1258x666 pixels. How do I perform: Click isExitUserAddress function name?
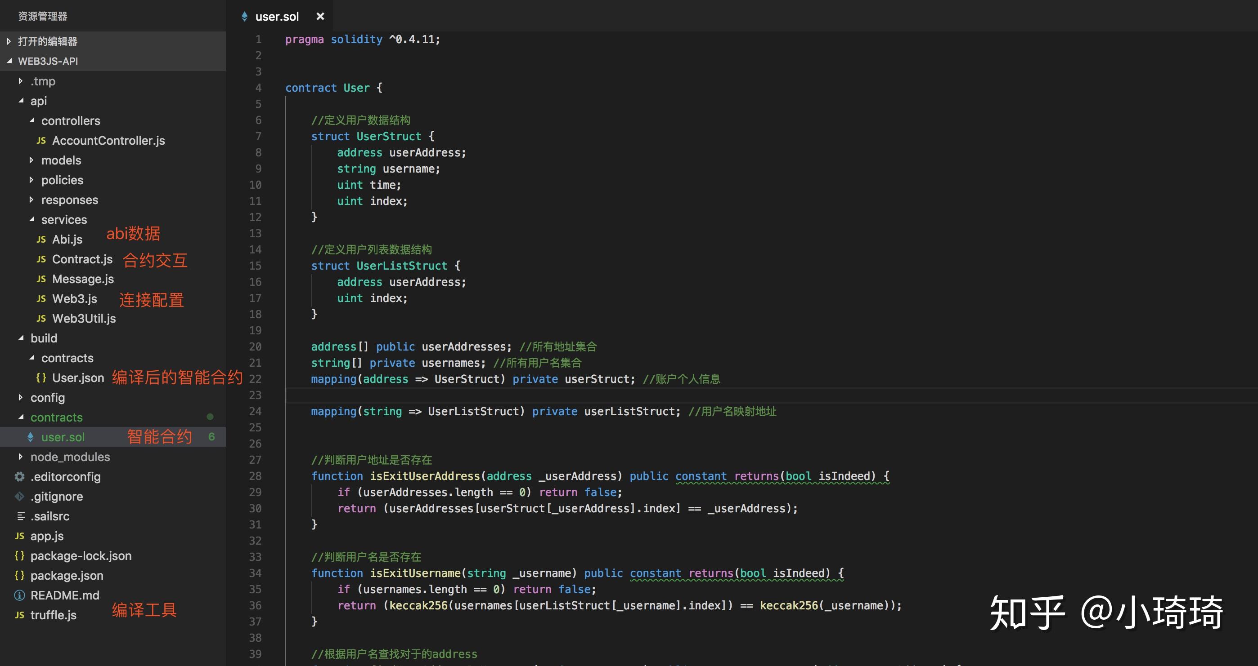(x=425, y=476)
